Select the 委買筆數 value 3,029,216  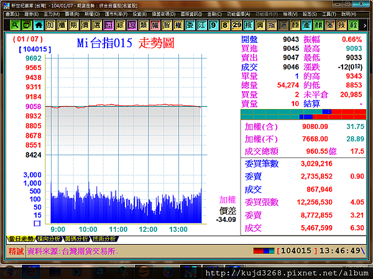316,164
